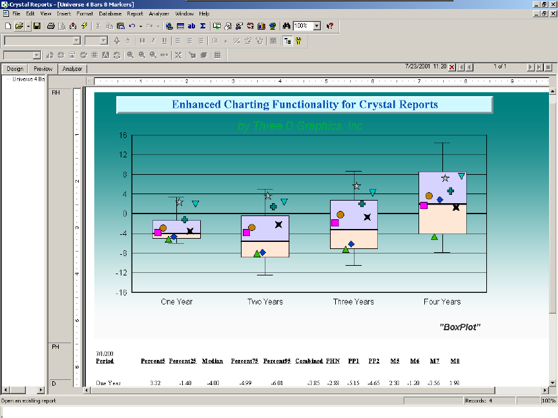Click the "BoxPlot" label
The image size is (558, 418).
pos(460,327)
